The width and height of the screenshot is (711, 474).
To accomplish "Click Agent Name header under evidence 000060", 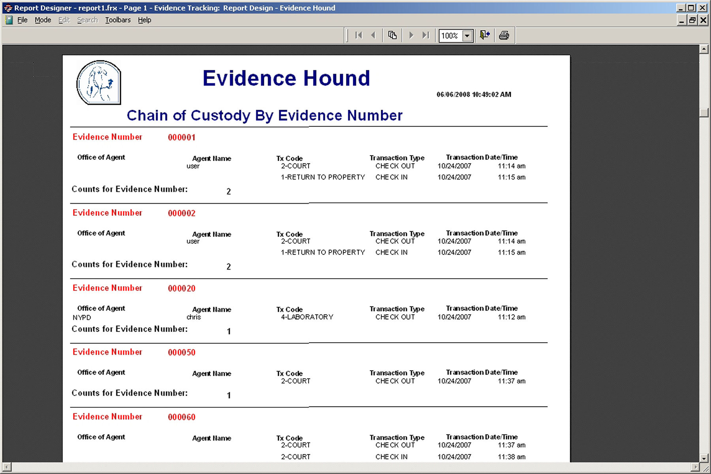I will coord(212,438).
